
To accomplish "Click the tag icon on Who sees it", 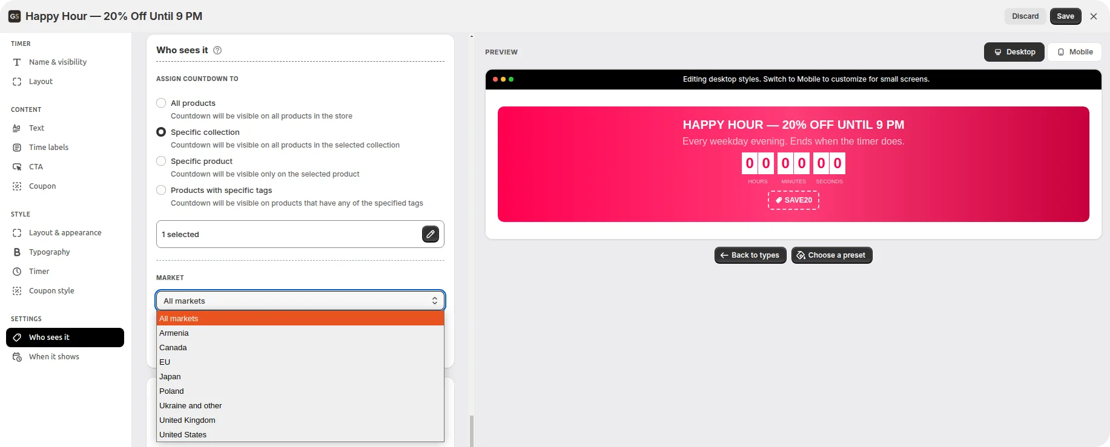I will point(17,338).
